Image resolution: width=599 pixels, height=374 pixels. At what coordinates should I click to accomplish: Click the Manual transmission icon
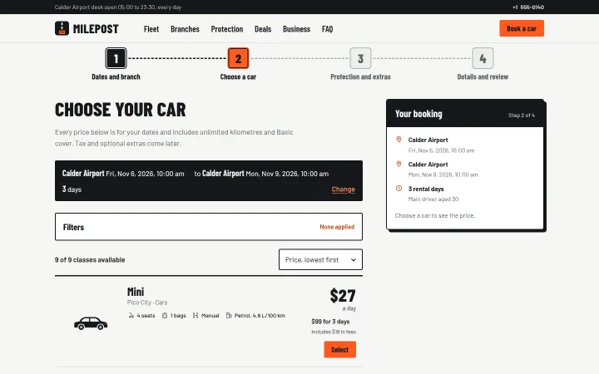pos(196,316)
